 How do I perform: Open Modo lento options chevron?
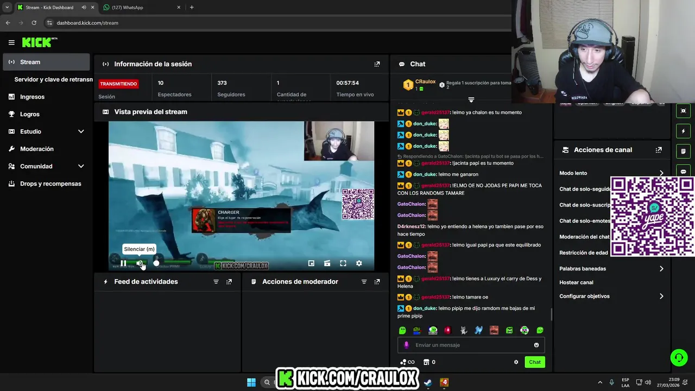pyautogui.click(x=661, y=173)
